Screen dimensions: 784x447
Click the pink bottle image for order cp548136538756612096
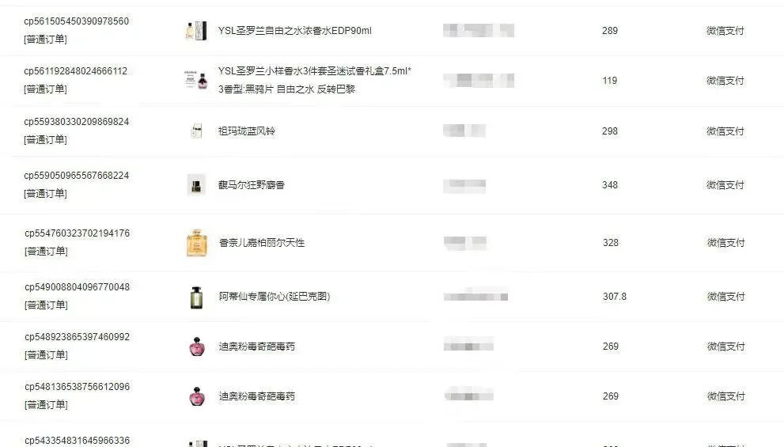point(197,396)
